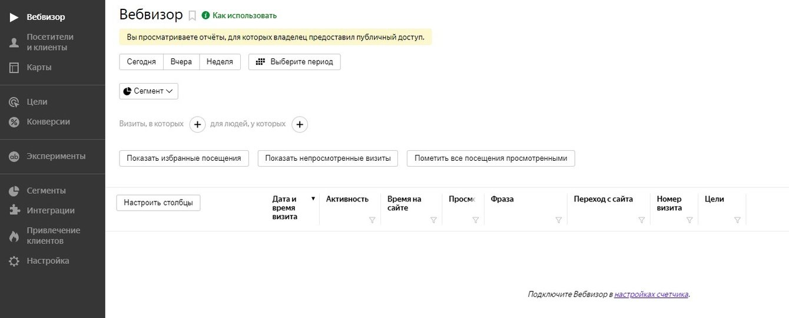Open Цели in the sidebar menu
789x318 pixels.
(x=37, y=102)
